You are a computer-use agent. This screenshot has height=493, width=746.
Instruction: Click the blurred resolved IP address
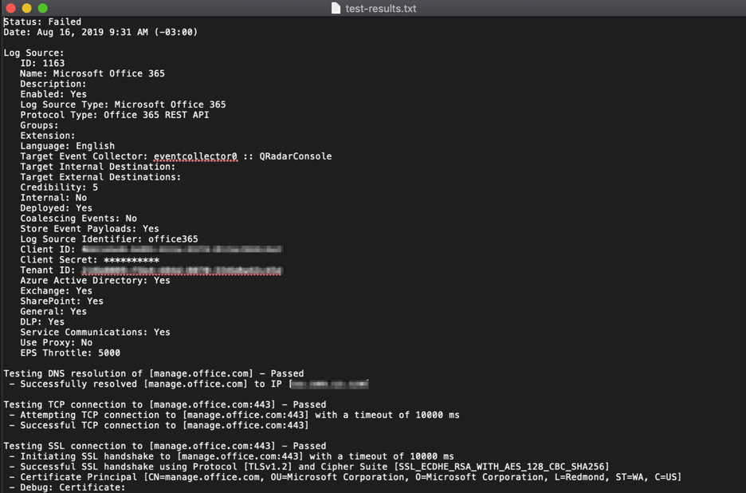(330, 384)
